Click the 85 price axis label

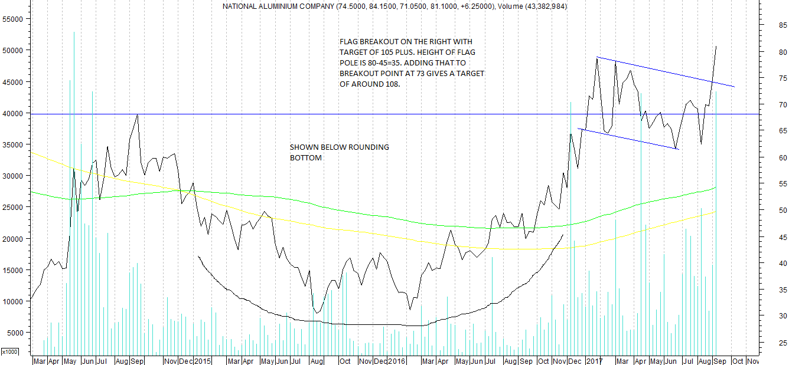coord(782,25)
